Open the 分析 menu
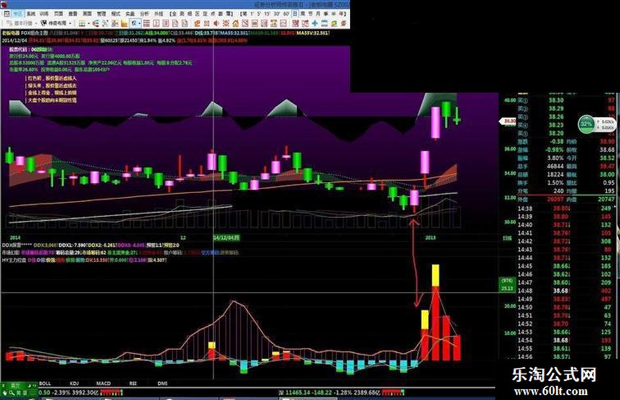Viewport: 620px width, 400px height. (143, 14)
